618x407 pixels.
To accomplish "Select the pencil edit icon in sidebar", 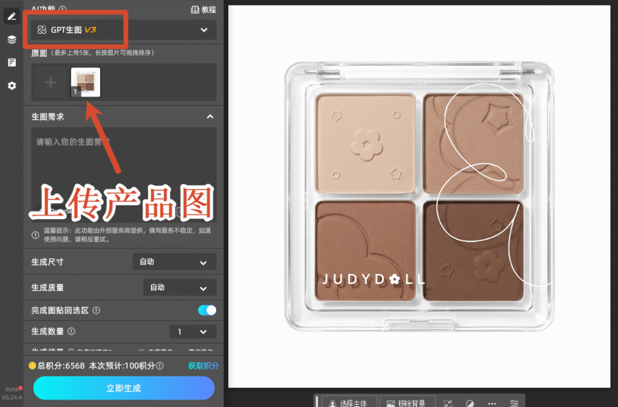I will [12, 16].
